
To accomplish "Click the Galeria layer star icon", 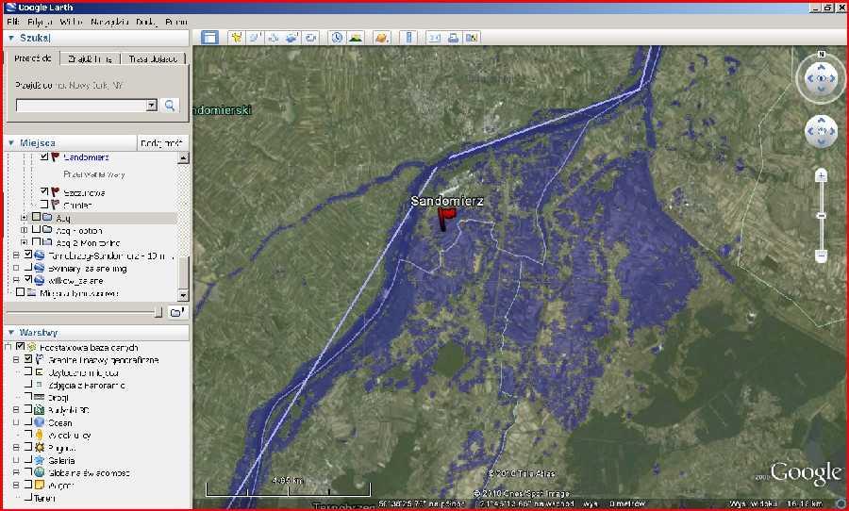I will (x=40, y=460).
